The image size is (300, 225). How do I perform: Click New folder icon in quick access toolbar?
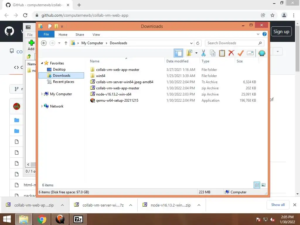[56, 26]
